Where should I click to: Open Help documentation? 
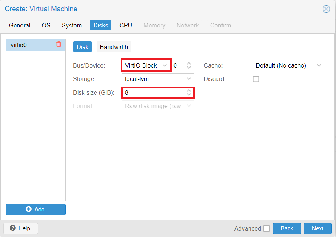click(20, 228)
